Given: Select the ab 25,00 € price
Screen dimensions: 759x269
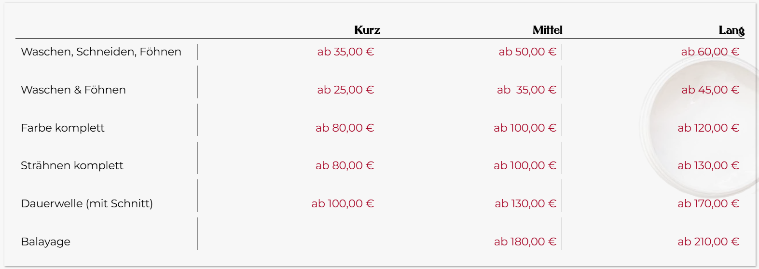Looking at the screenshot, I should tap(345, 90).
